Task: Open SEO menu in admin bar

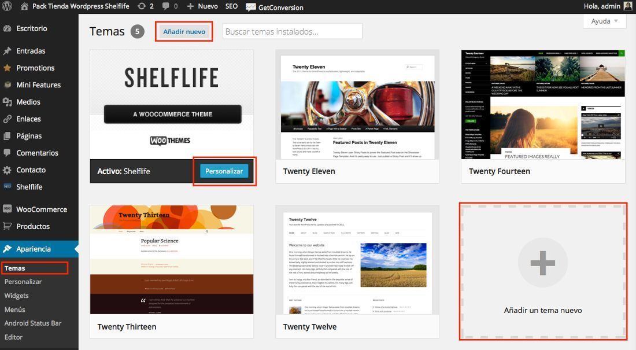Action: pos(232,6)
